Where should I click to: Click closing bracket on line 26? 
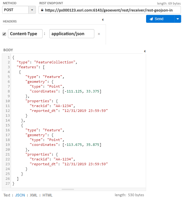click(x=18, y=179)
